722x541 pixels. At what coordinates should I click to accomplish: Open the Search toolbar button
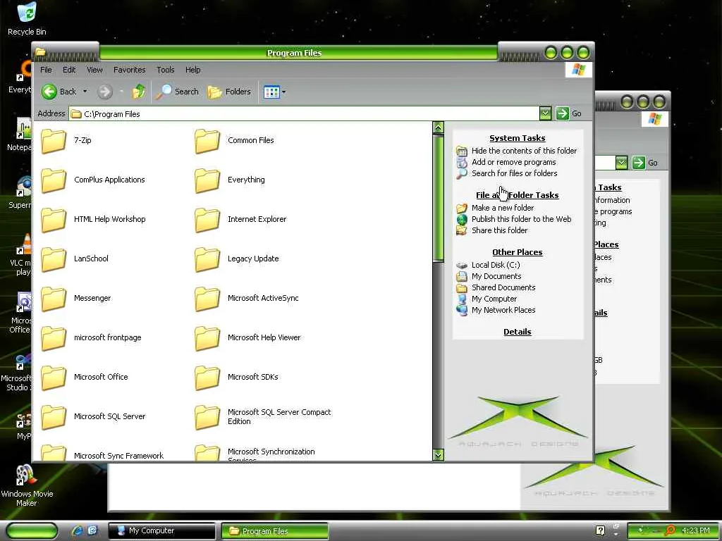point(177,92)
